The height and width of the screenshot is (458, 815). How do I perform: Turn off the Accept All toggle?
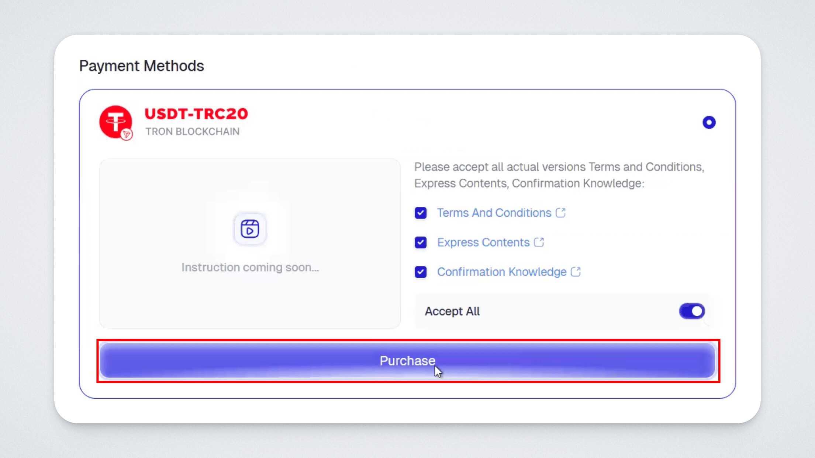[692, 311]
